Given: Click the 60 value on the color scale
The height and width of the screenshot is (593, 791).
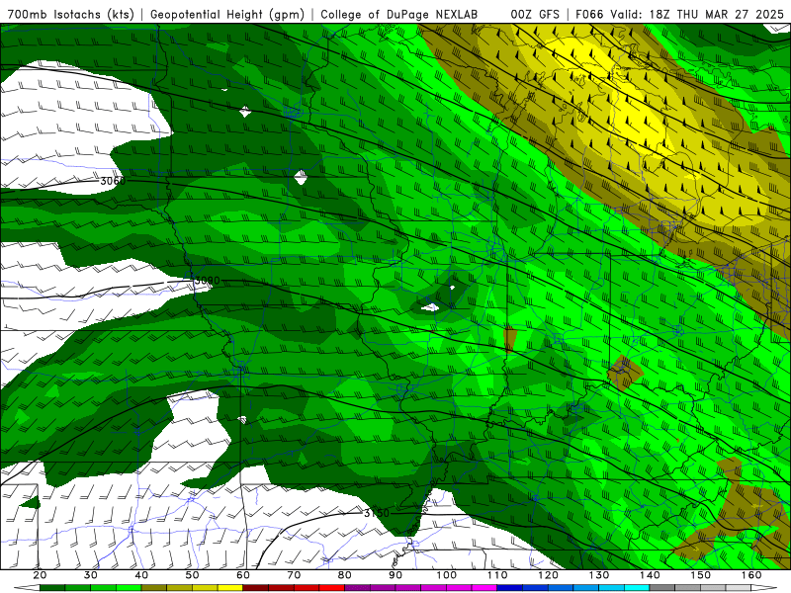Looking at the screenshot, I should pyautogui.click(x=243, y=575).
